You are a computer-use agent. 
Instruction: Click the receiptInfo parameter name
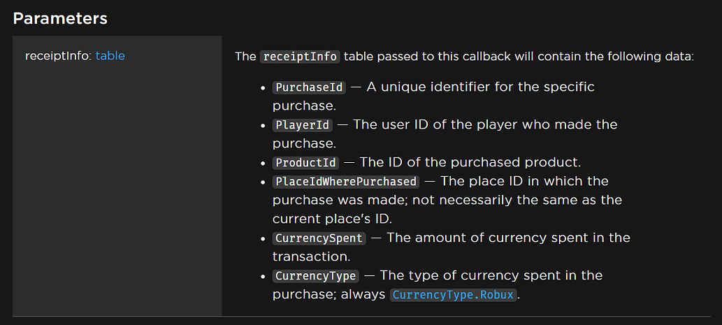click(59, 56)
